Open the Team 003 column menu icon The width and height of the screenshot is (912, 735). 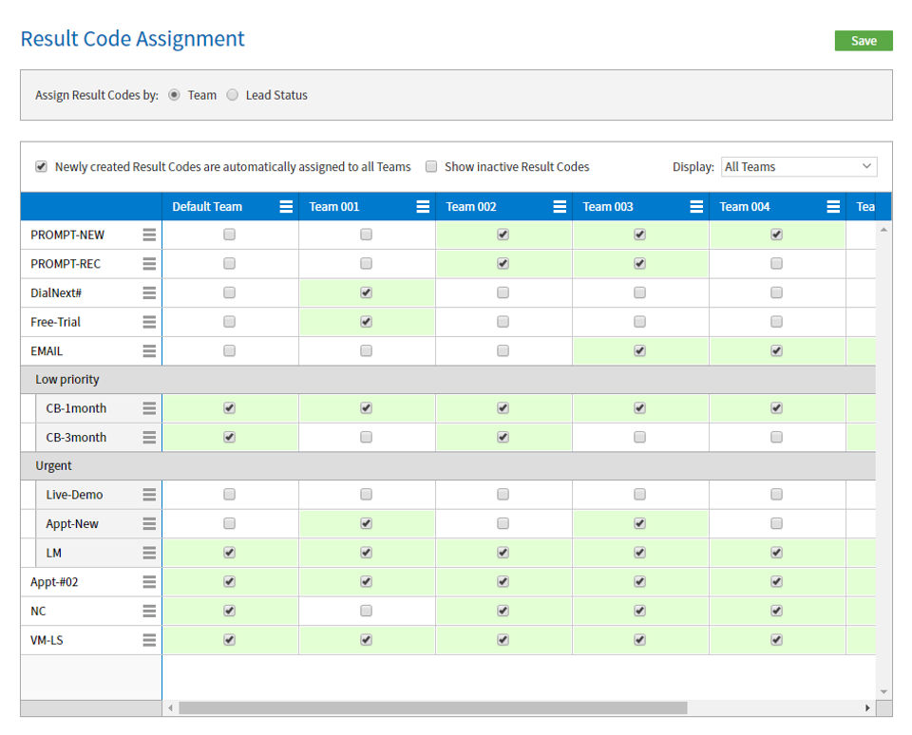click(x=696, y=207)
